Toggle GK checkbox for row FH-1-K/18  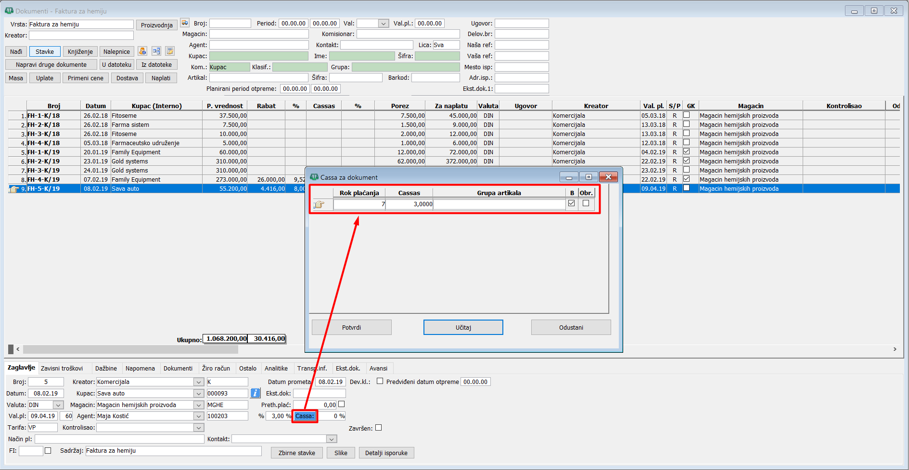click(x=687, y=115)
